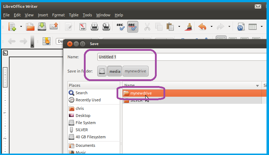Viewport: 269px width, 155px height.
Task: Export directly as PDF icon
Action: click(83, 27)
